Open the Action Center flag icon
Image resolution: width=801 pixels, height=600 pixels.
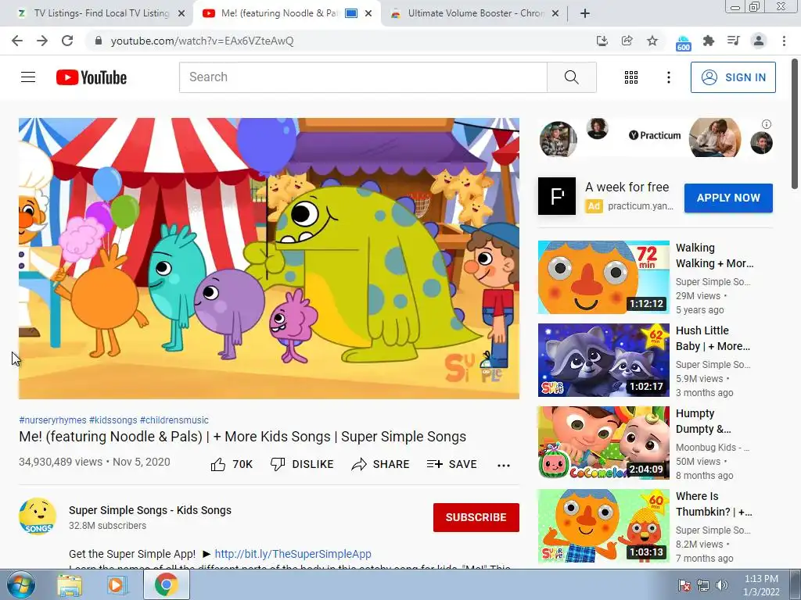(x=684, y=585)
